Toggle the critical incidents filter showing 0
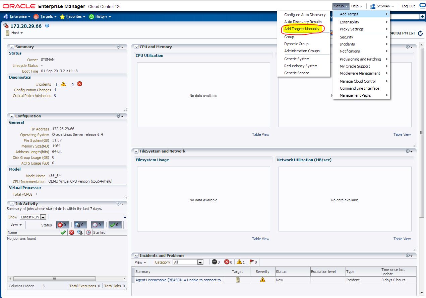426x298 pixels. coord(229,262)
